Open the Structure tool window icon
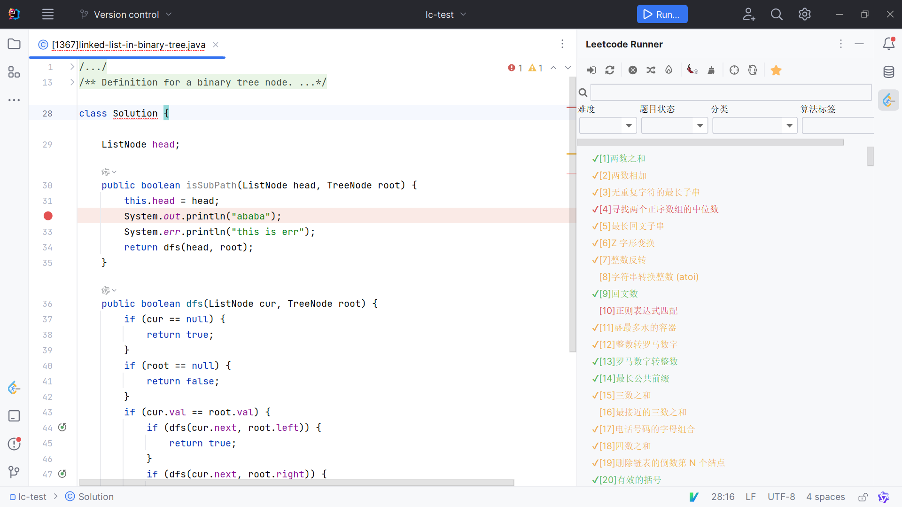Image resolution: width=902 pixels, height=507 pixels. 14,72
